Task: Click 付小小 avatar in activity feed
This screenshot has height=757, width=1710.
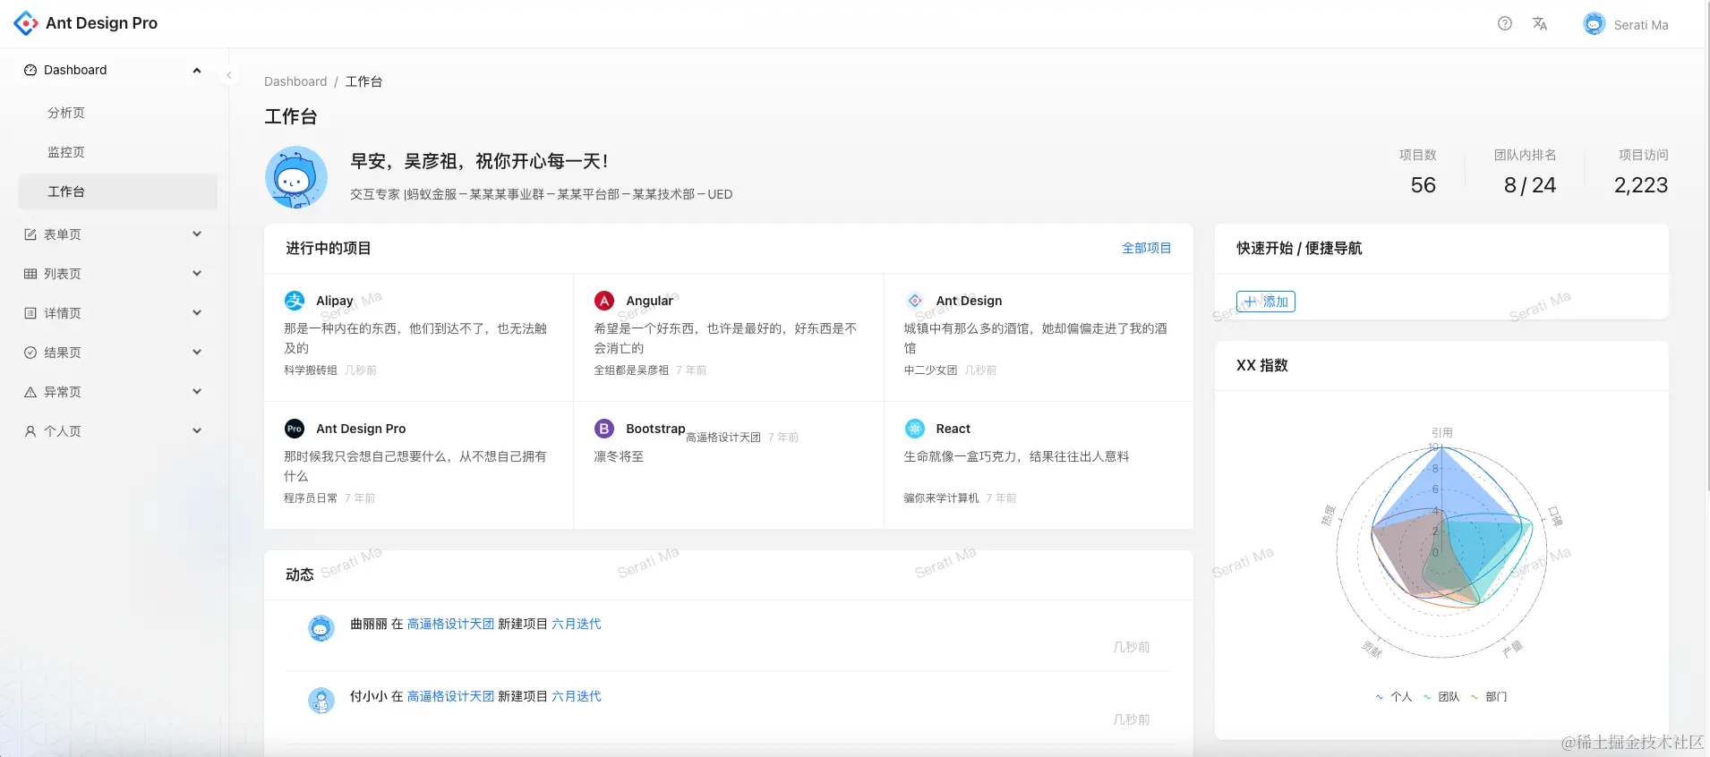Action: click(321, 700)
